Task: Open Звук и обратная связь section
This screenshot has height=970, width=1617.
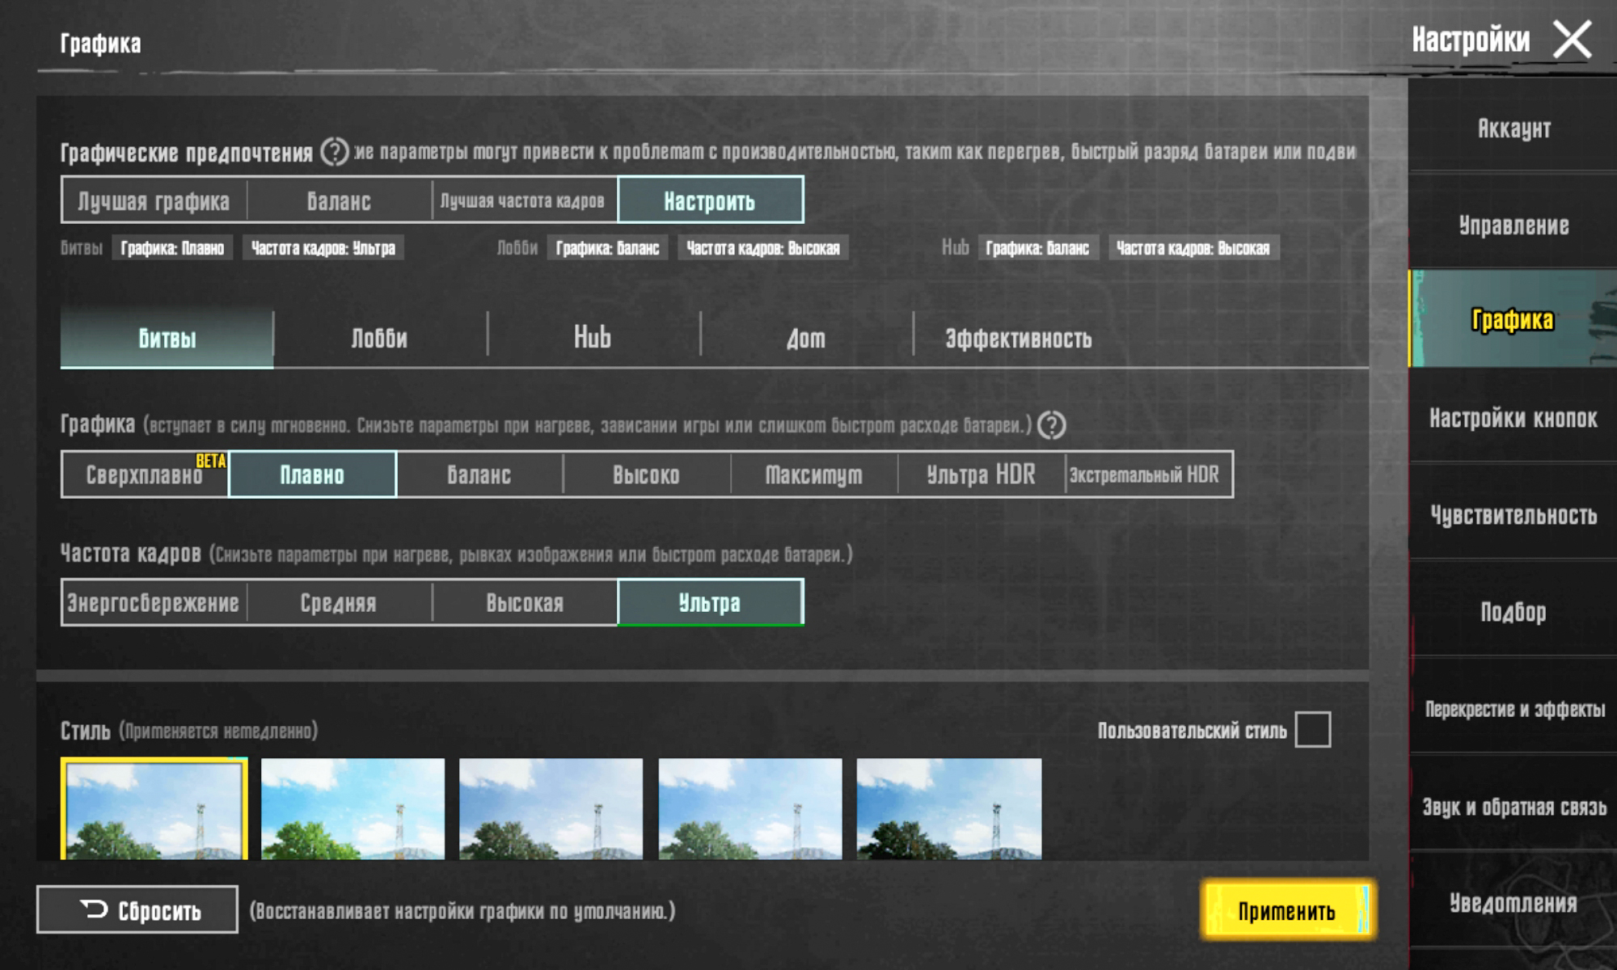Action: [x=1513, y=807]
